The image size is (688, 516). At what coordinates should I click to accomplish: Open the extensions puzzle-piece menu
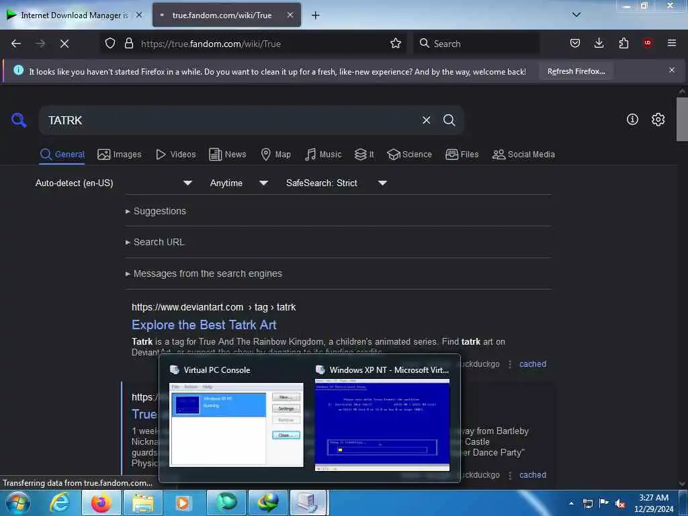623,43
